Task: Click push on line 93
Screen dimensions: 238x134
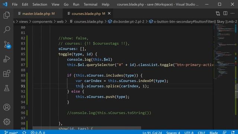Action: [110, 97]
